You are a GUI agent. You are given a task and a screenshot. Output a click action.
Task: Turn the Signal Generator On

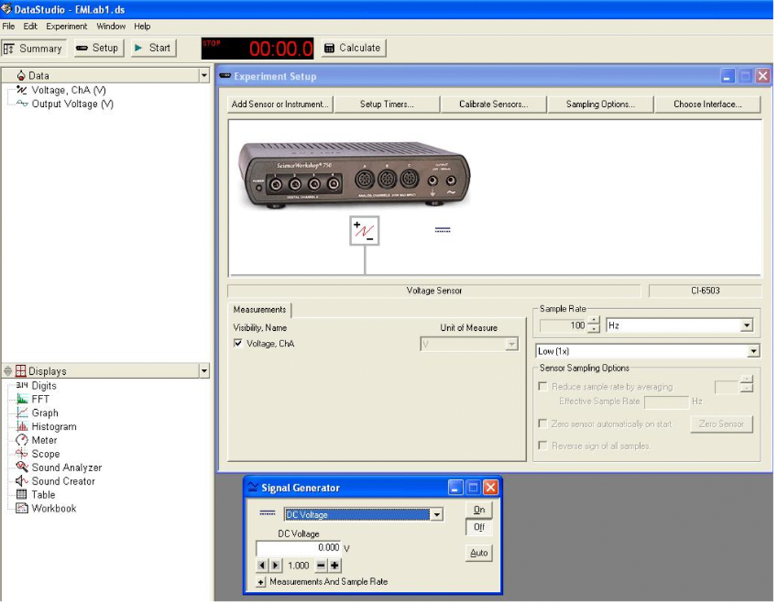click(479, 510)
